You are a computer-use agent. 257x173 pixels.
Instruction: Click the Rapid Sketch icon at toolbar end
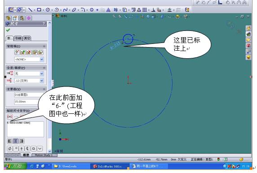pyautogui.click(x=187, y=10)
